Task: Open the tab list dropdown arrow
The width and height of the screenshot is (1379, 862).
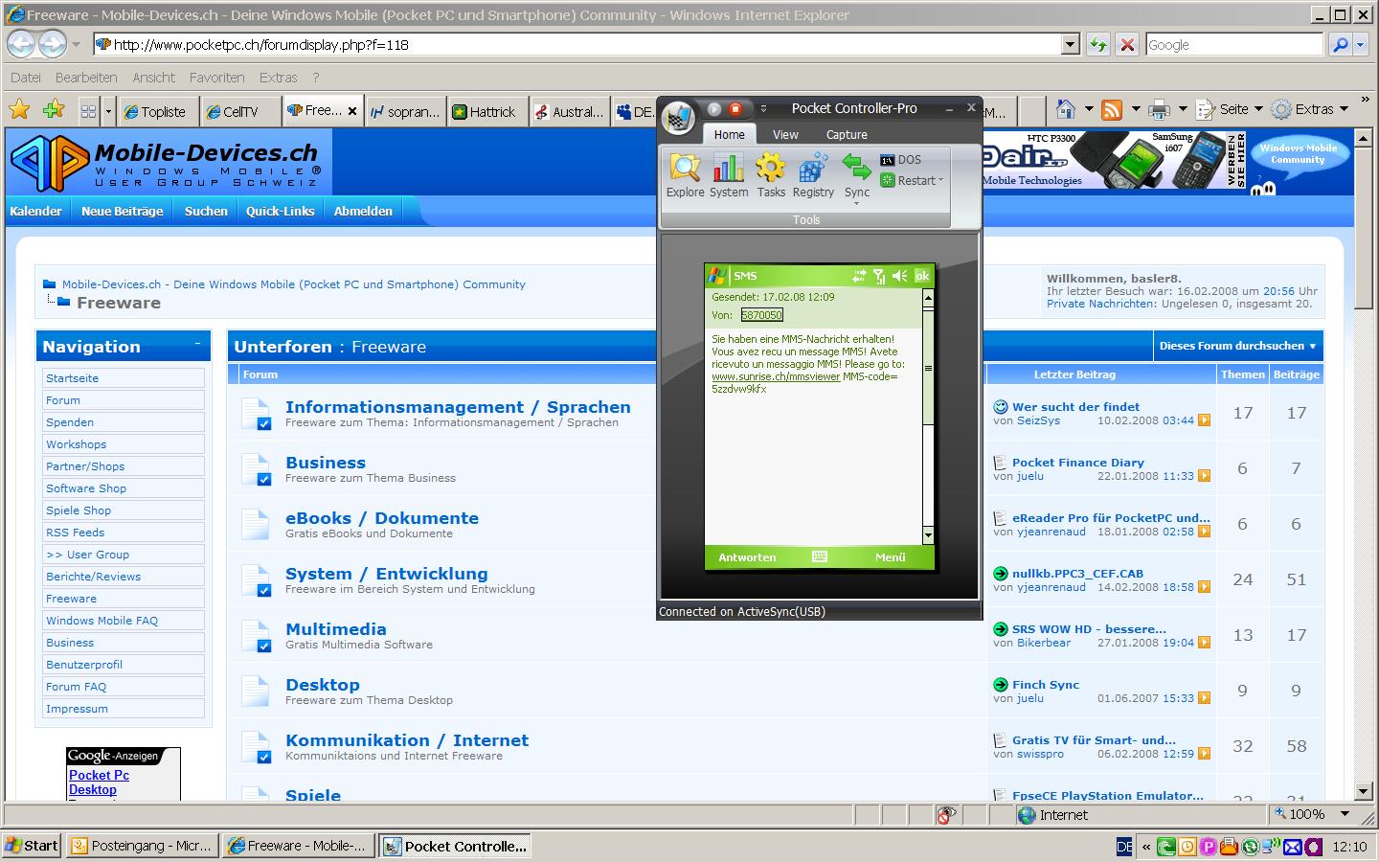Action: [x=108, y=111]
